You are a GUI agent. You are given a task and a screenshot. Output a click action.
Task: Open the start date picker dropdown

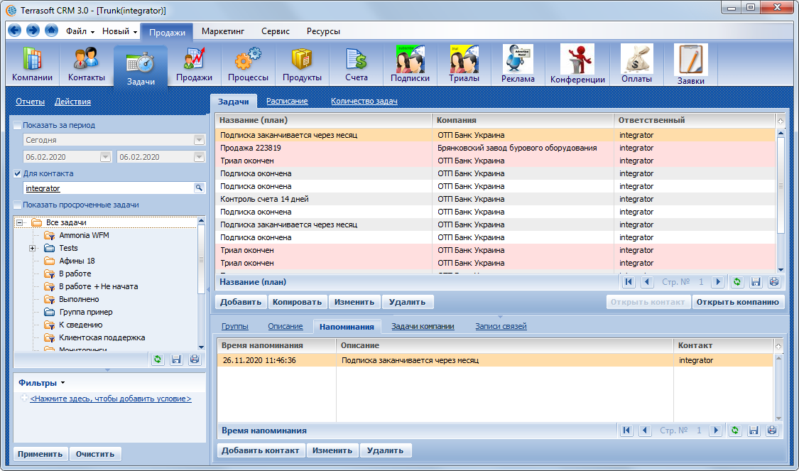pos(105,158)
